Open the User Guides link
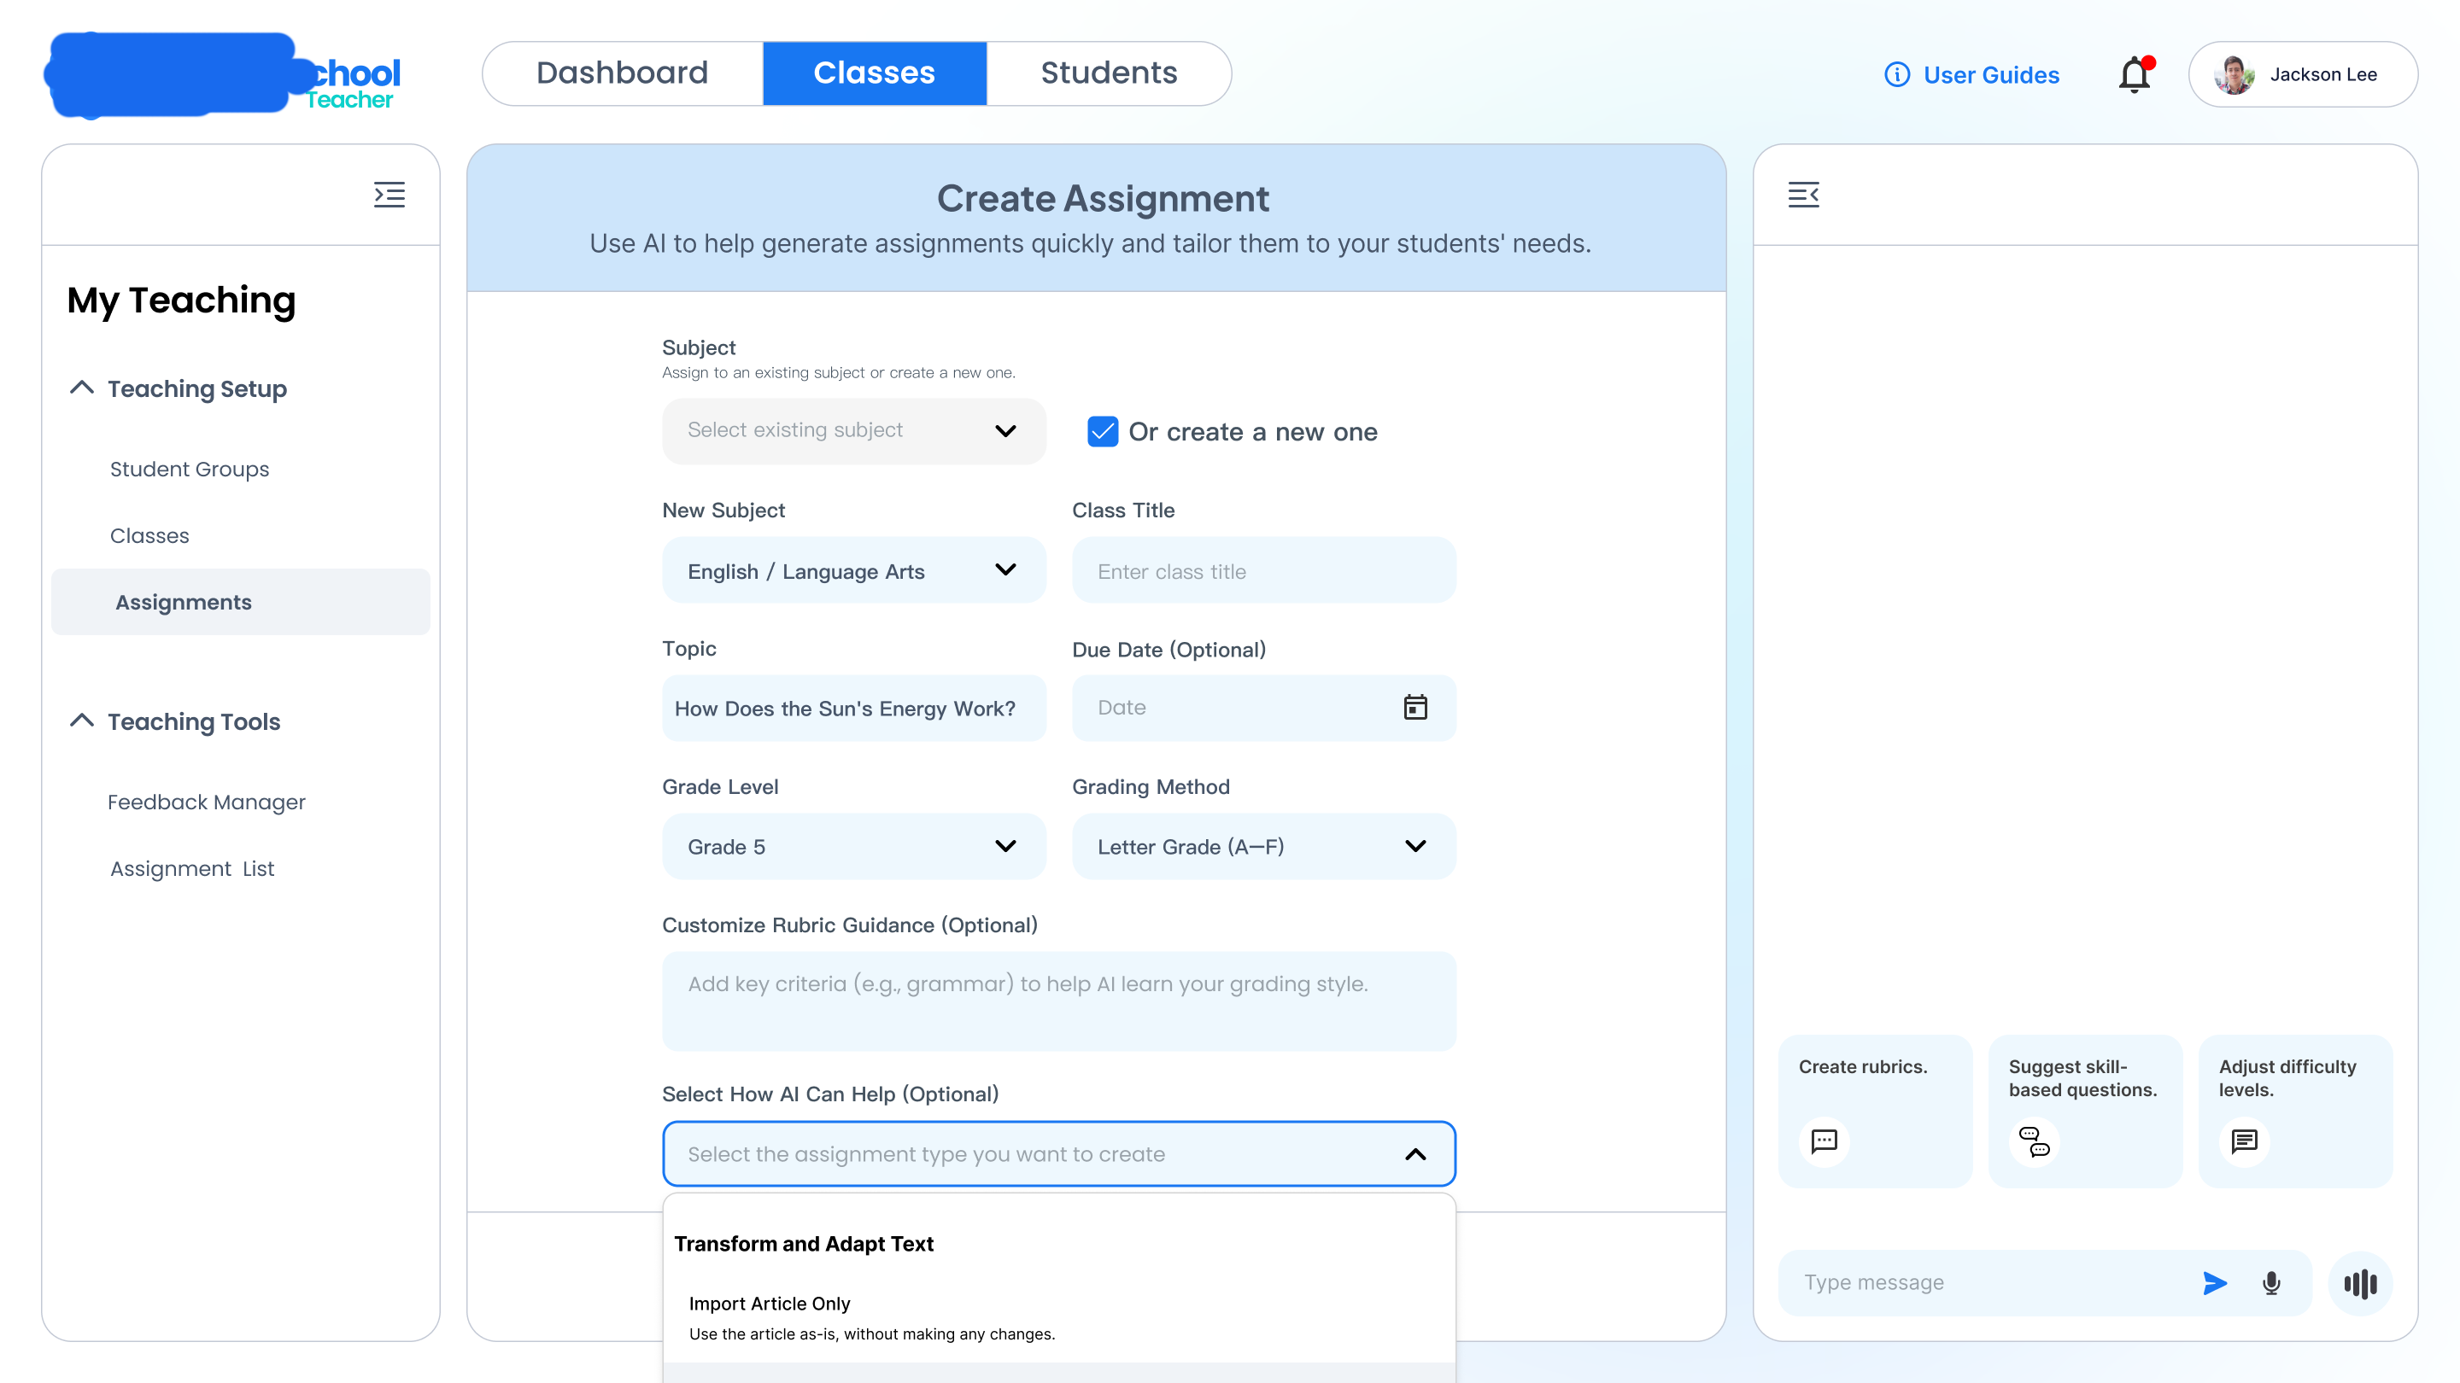This screenshot has height=1383, width=2460. coord(1990,74)
